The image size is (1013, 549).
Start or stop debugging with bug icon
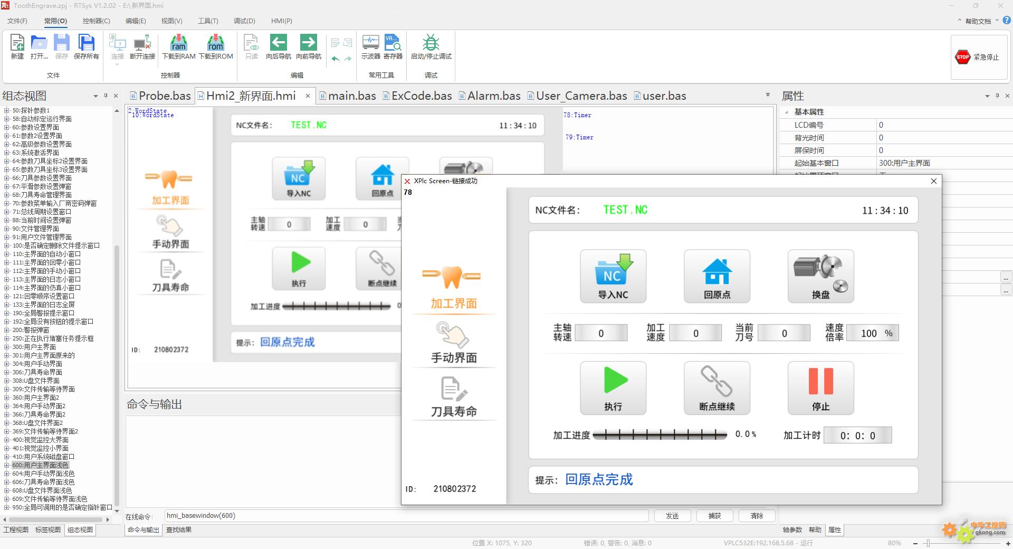[x=431, y=46]
